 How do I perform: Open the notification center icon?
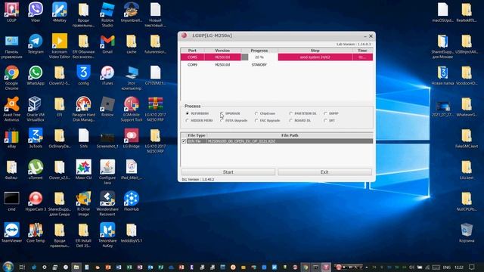pyautogui.click(x=471, y=267)
